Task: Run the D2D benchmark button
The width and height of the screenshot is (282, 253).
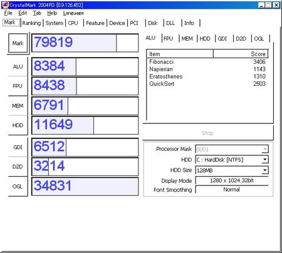Action: click(x=18, y=167)
